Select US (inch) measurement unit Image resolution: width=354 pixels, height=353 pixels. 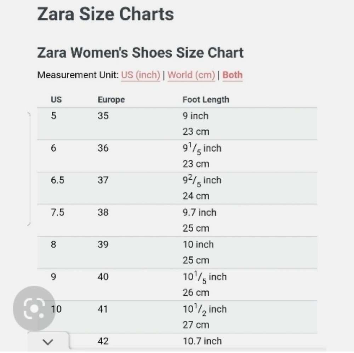click(141, 75)
